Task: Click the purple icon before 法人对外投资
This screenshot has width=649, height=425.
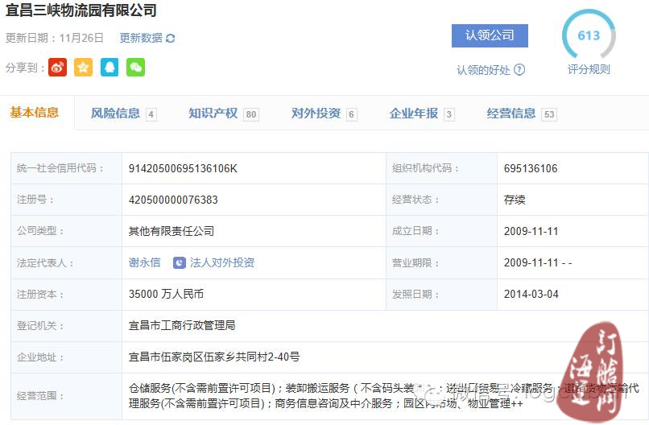Action: coord(180,262)
